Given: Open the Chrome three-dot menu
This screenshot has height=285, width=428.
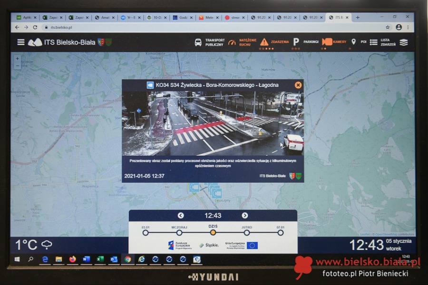Looking at the screenshot, I should 408,27.
